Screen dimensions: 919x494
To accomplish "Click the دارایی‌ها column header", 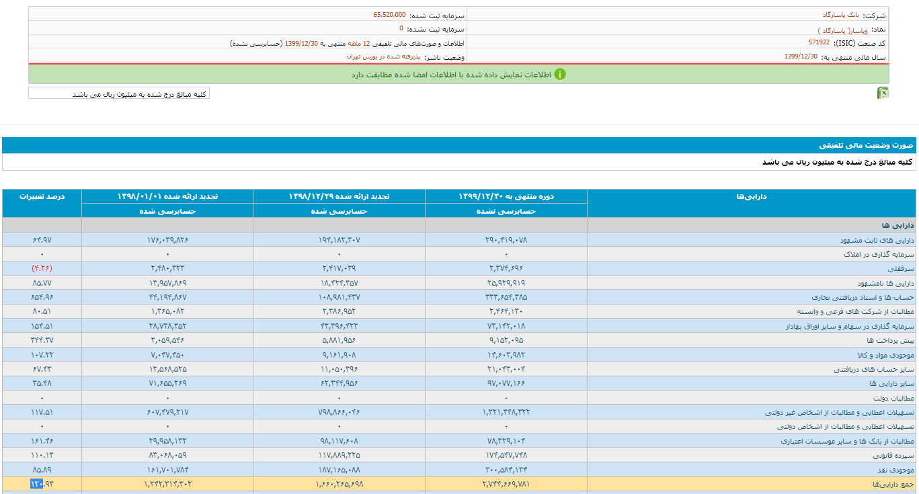I will pyautogui.click(x=752, y=196).
